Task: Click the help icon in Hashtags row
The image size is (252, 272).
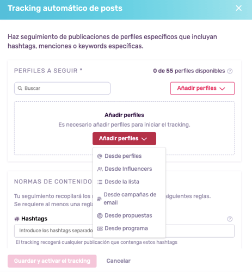Action: [230, 219]
